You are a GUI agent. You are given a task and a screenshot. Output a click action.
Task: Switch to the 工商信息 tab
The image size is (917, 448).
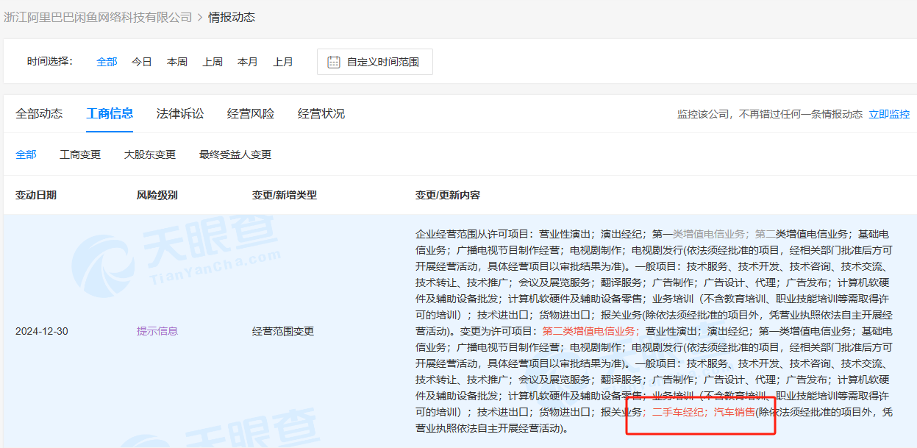pyautogui.click(x=110, y=113)
